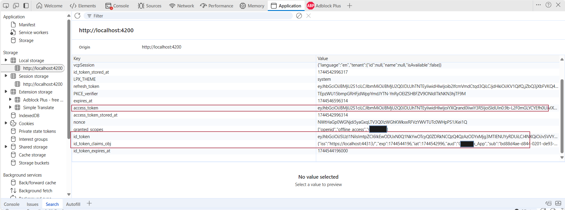Open the customize DevTools ellipsis menu

(538, 5)
